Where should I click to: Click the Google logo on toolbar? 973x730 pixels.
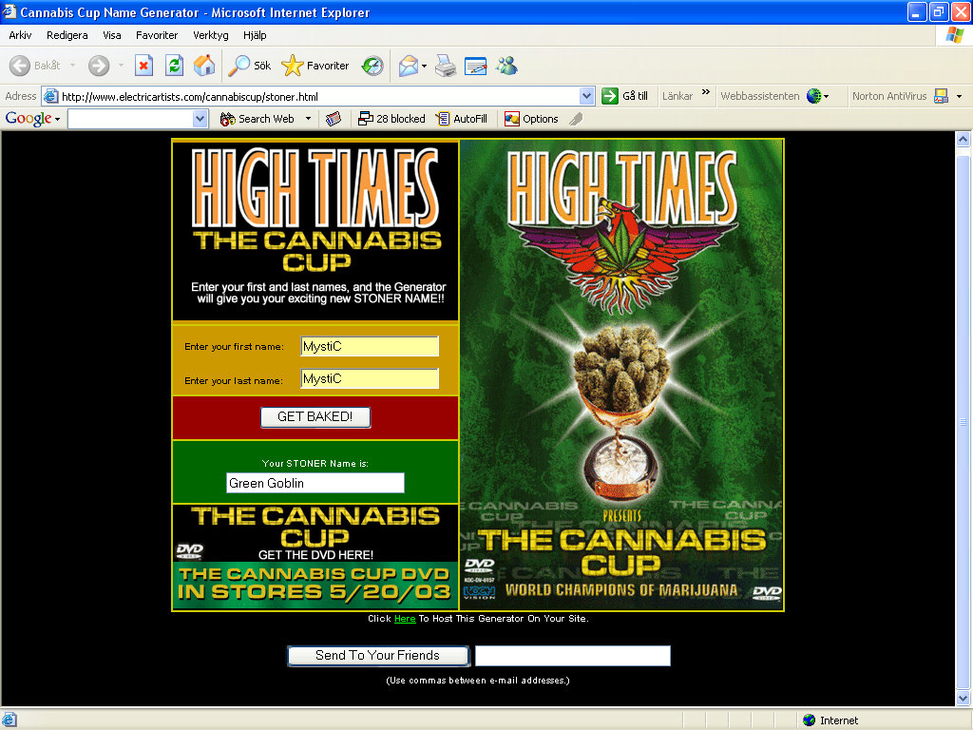pos(29,119)
